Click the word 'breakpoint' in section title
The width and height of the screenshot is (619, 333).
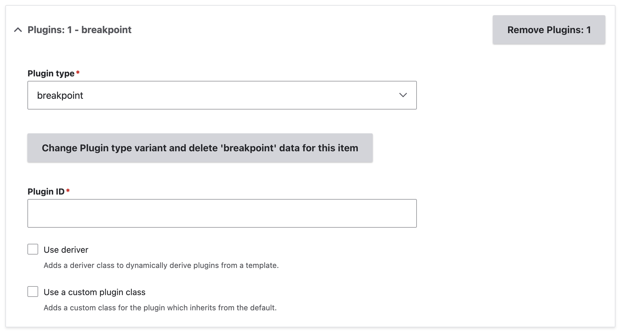[x=106, y=30]
